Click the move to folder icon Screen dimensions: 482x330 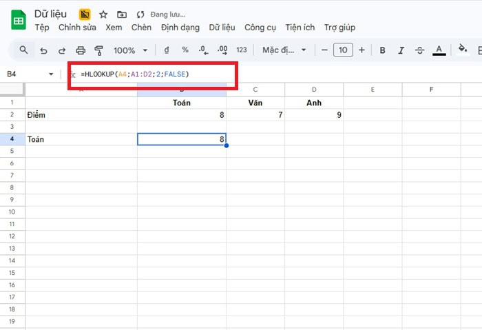click(x=122, y=14)
